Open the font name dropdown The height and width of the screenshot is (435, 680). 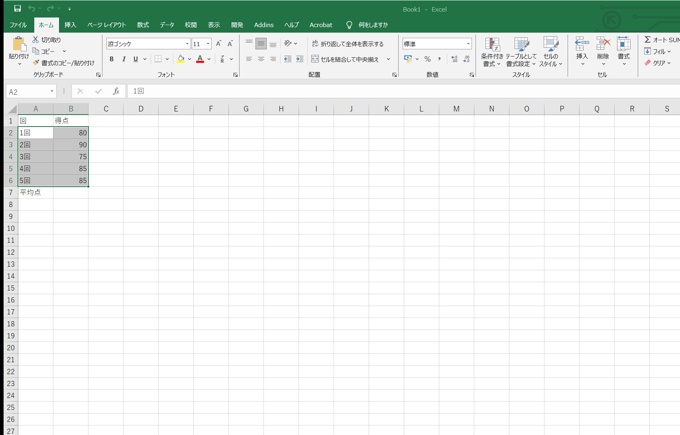(x=187, y=44)
